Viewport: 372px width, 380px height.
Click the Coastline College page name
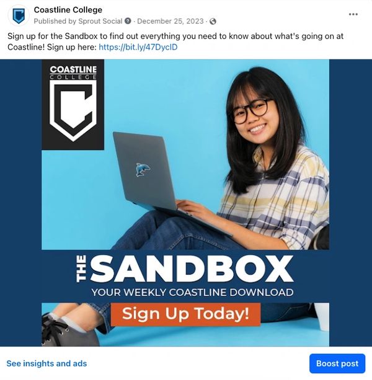coord(68,10)
